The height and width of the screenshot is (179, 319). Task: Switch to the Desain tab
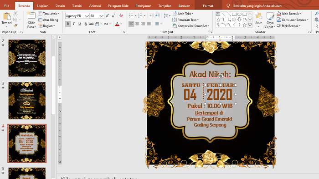[x=60, y=5]
